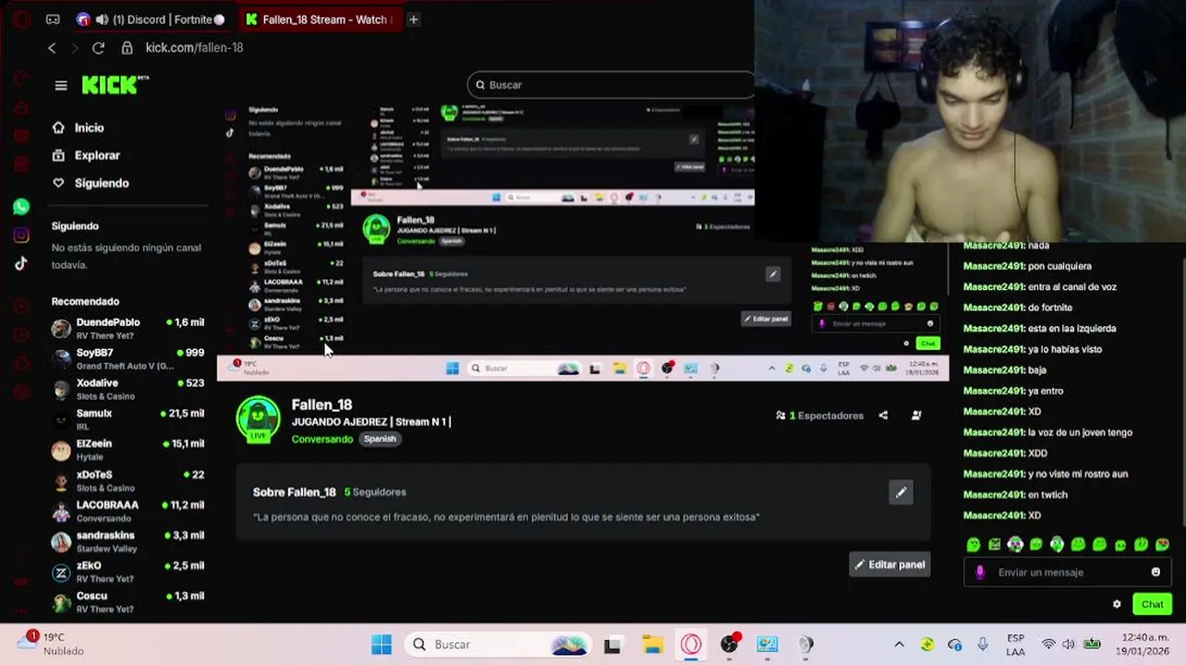Open recommended channel xDoTeS

click(128, 481)
